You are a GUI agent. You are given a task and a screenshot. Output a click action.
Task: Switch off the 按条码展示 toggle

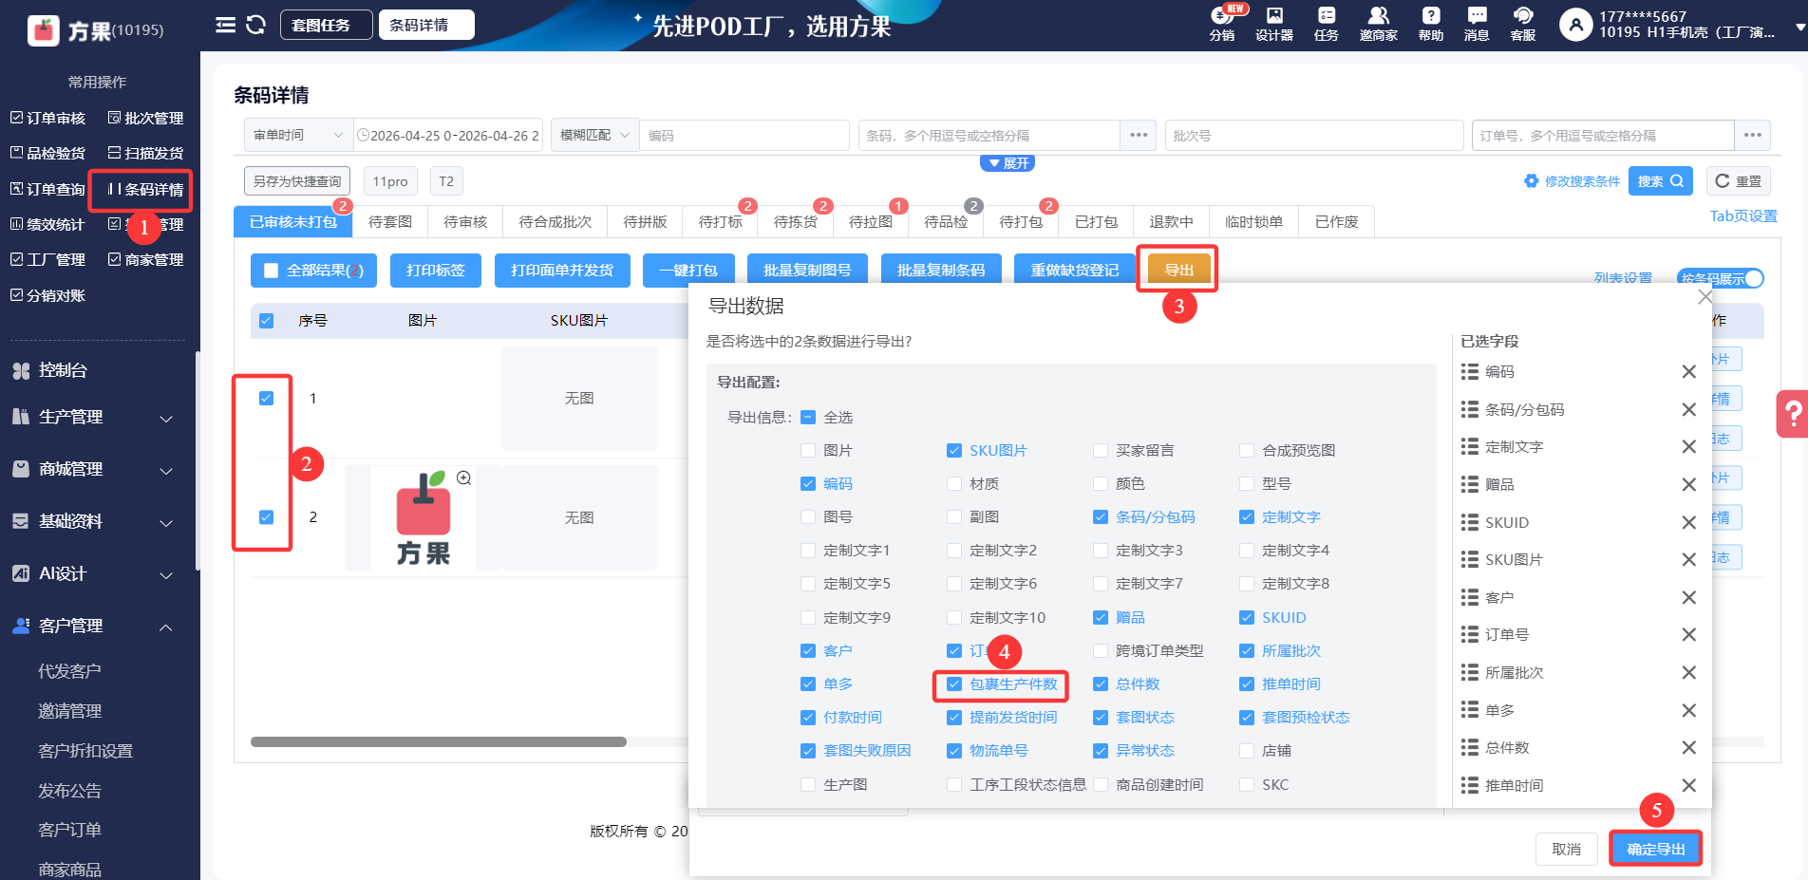coord(1721,278)
